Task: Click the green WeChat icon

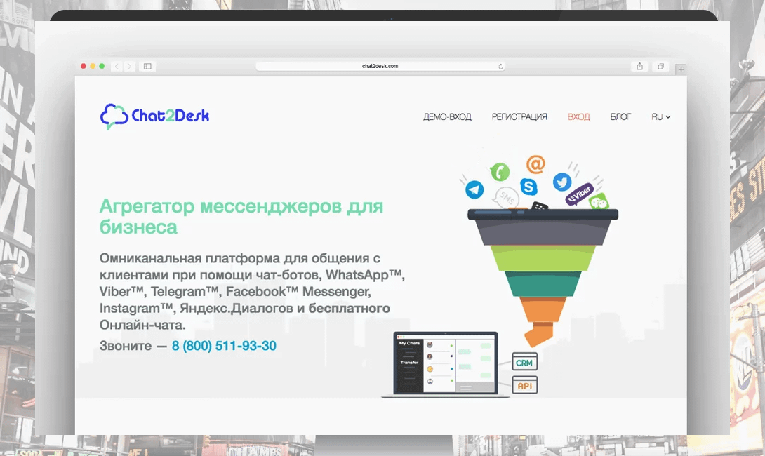Action: pos(599,201)
